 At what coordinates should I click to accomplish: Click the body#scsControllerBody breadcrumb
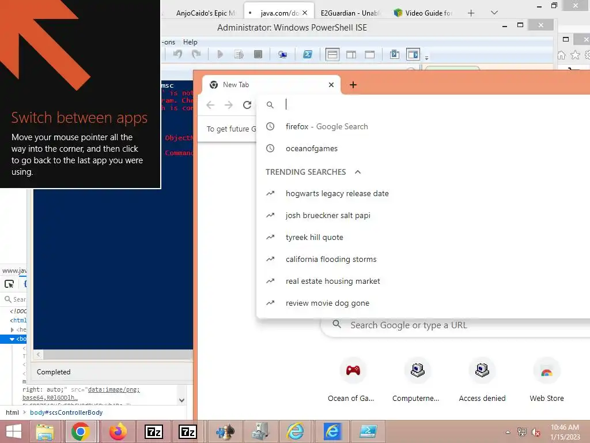(x=66, y=412)
